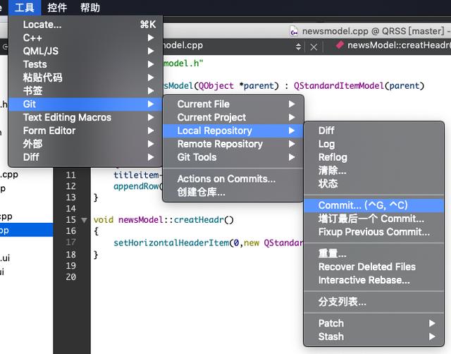Choose 创建仓库... in the Git menu
The width and height of the screenshot is (451, 354).
(233, 193)
